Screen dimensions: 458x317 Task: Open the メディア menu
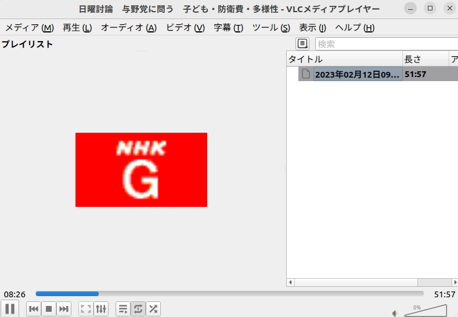click(30, 28)
